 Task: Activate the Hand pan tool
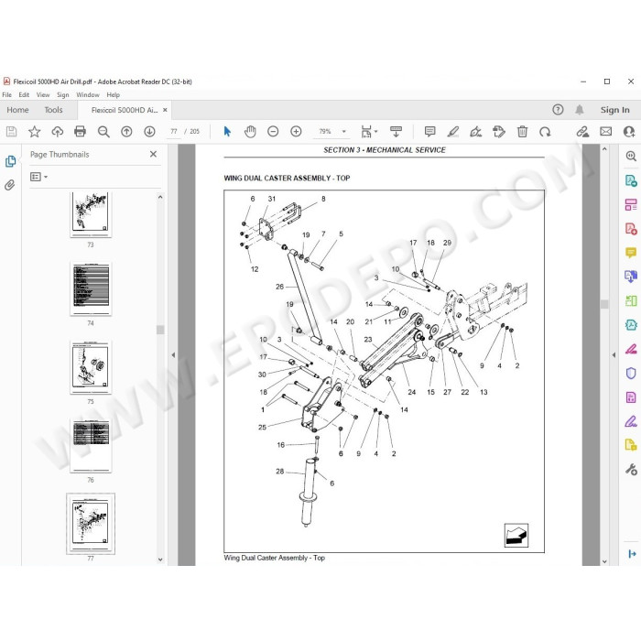pyautogui.click(x=250, y=132)
